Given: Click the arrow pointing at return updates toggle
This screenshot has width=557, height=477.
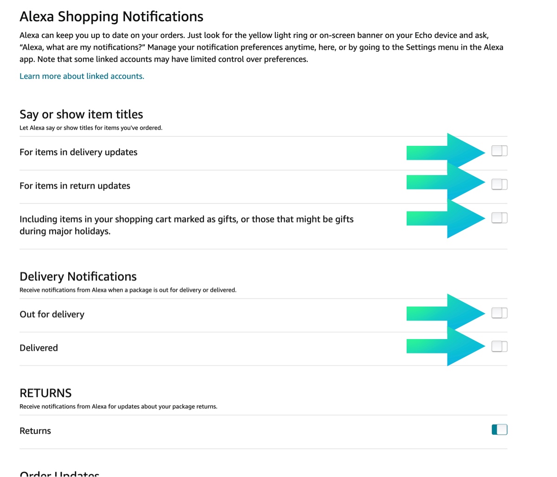Looking at the screenshot, I should point(446,182).
